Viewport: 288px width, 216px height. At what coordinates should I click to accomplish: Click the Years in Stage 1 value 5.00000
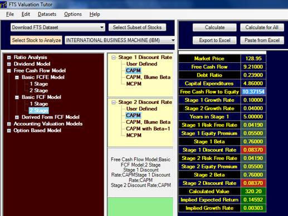click(253, 117)
